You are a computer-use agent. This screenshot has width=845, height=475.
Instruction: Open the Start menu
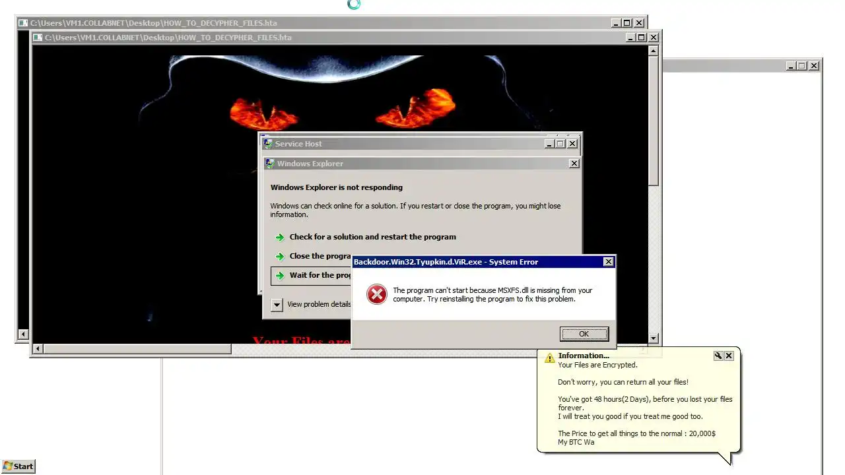pos(18,466)
